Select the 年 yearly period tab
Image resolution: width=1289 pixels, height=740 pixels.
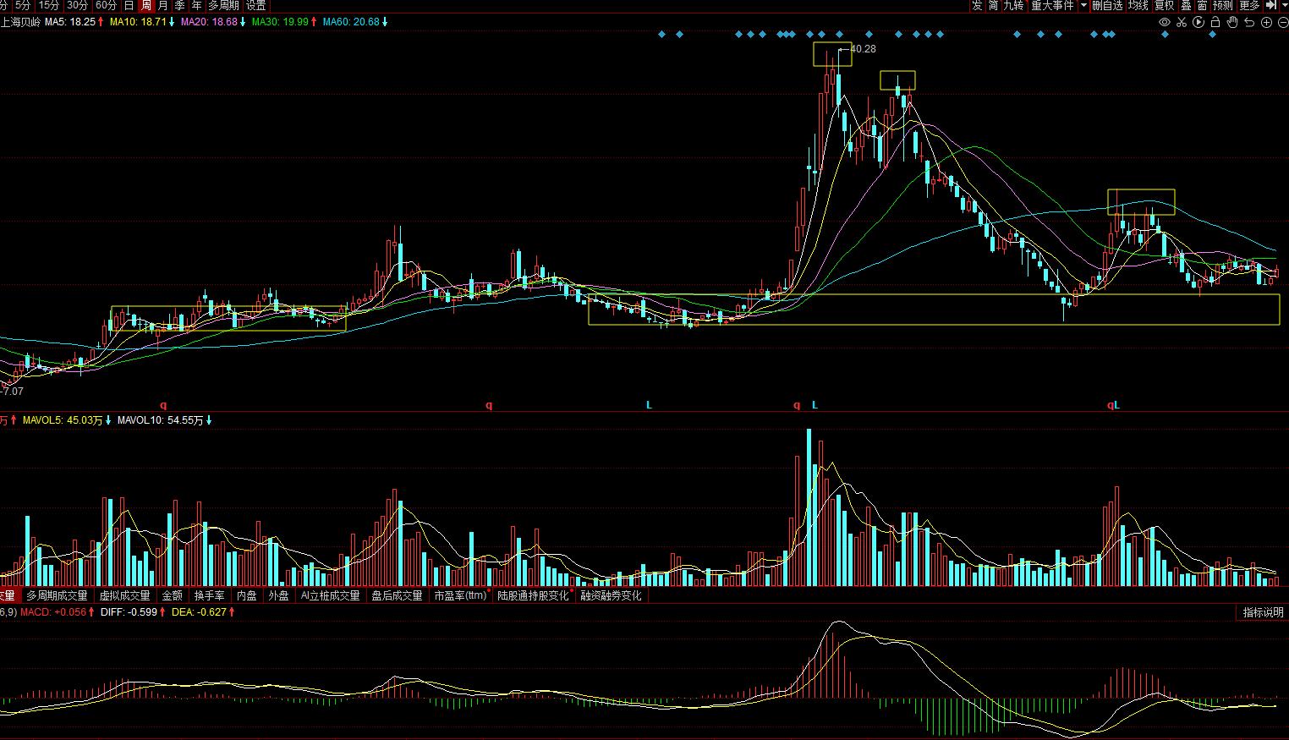(197, 5)
